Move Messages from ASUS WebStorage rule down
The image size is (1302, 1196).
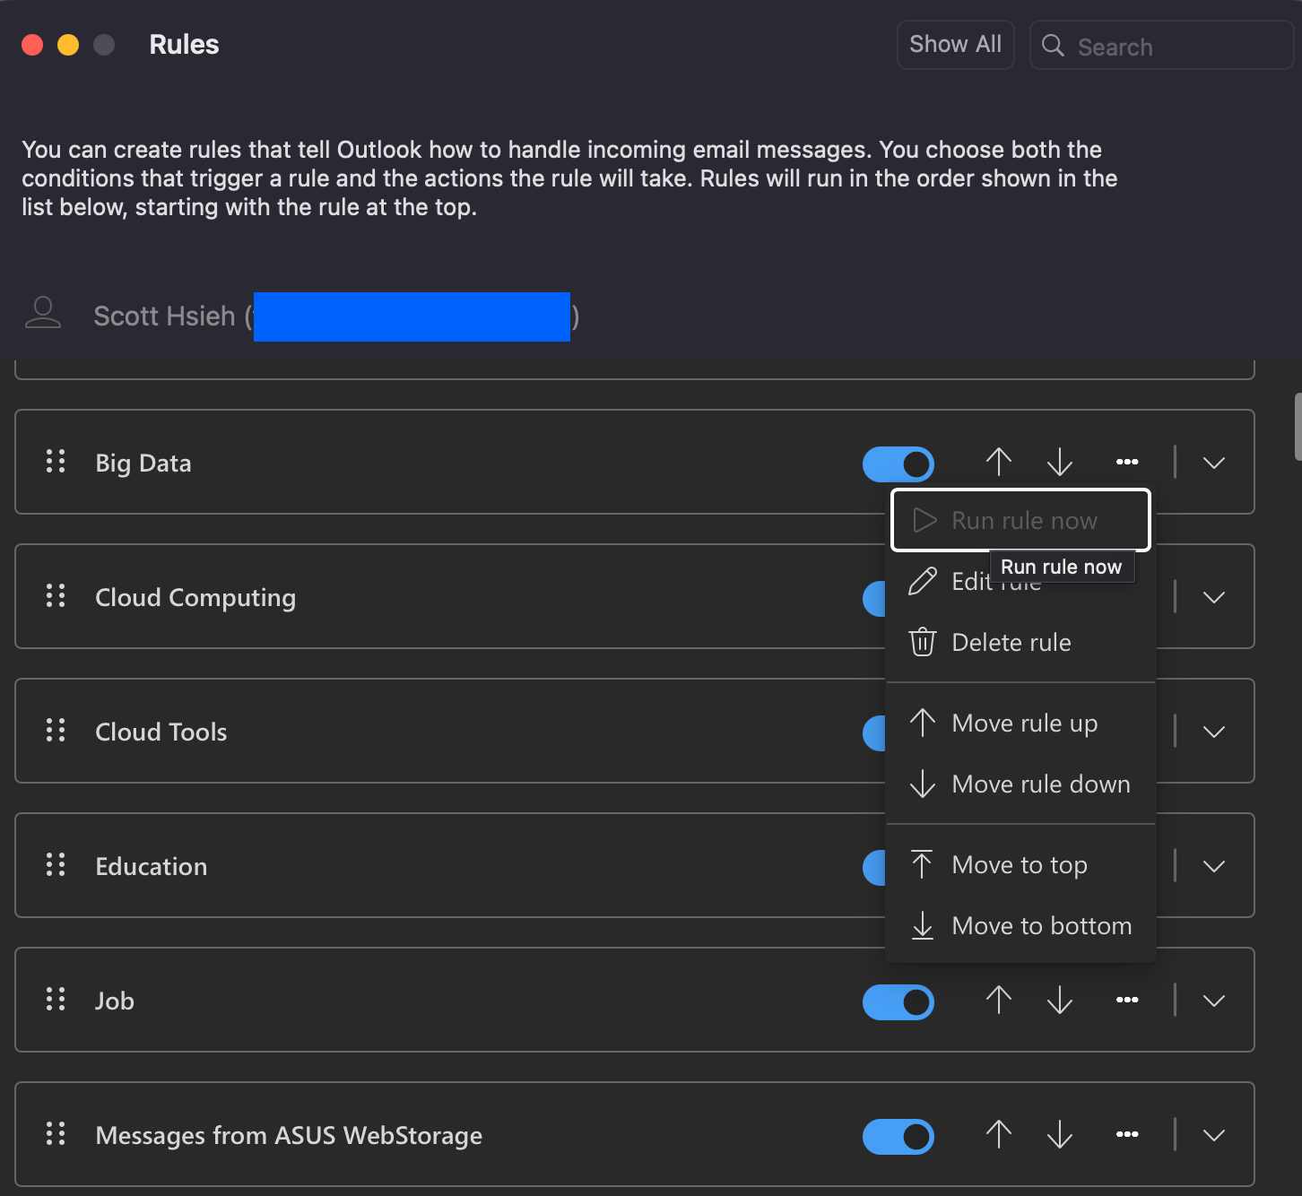tap(1059, 1134)
